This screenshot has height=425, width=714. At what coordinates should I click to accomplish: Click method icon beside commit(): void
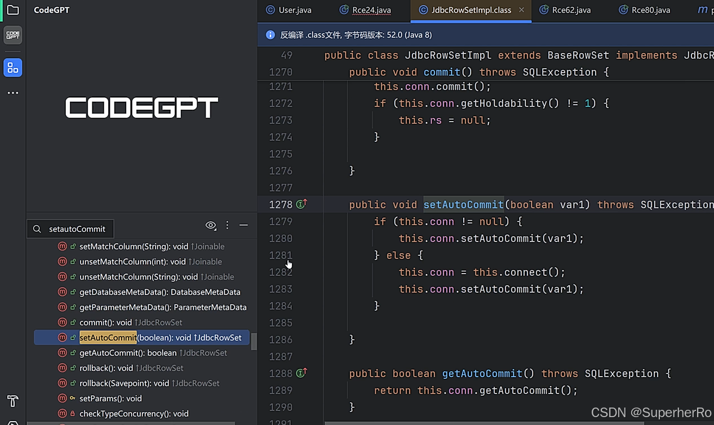pyautogui.click(x=63, y=323)
